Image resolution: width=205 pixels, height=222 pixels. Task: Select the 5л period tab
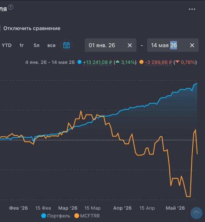pos(36,45)
